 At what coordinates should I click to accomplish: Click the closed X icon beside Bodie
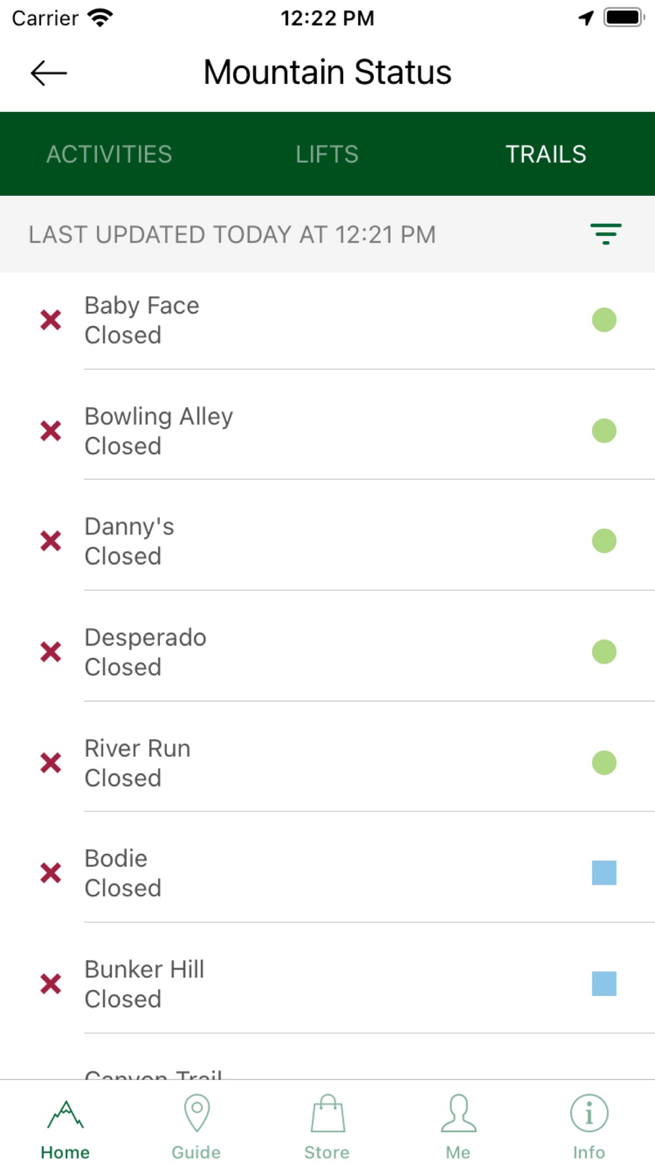click(x=50, y=873)
